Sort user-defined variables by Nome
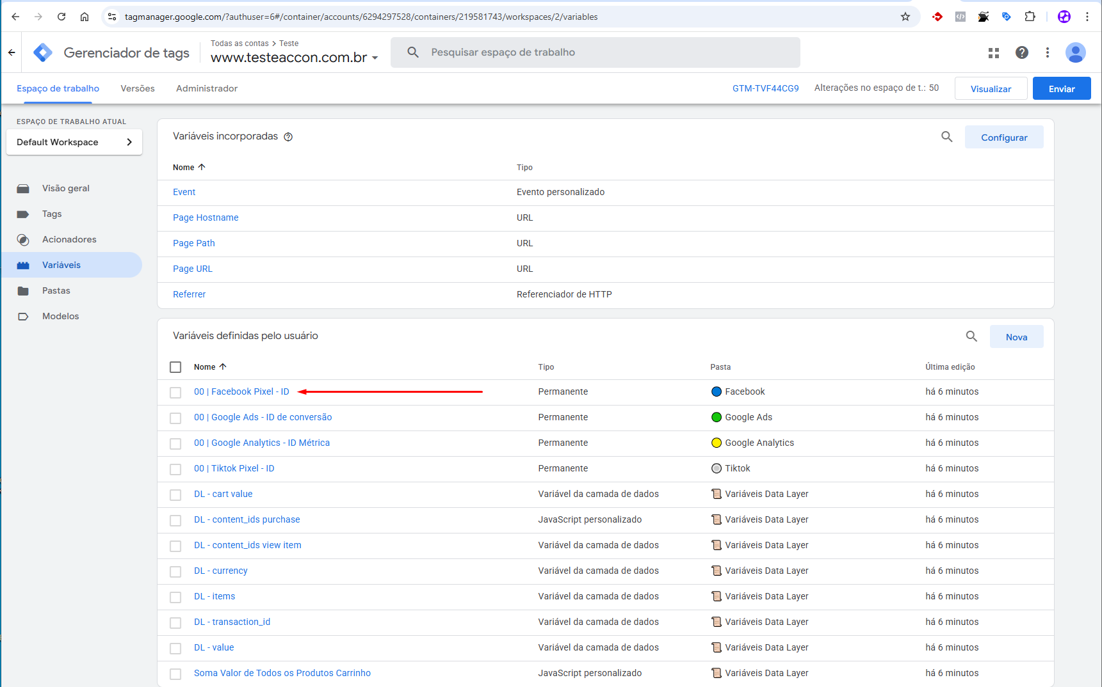The height and width of the screenshot is (687, 1102). [x=210, y=367]
